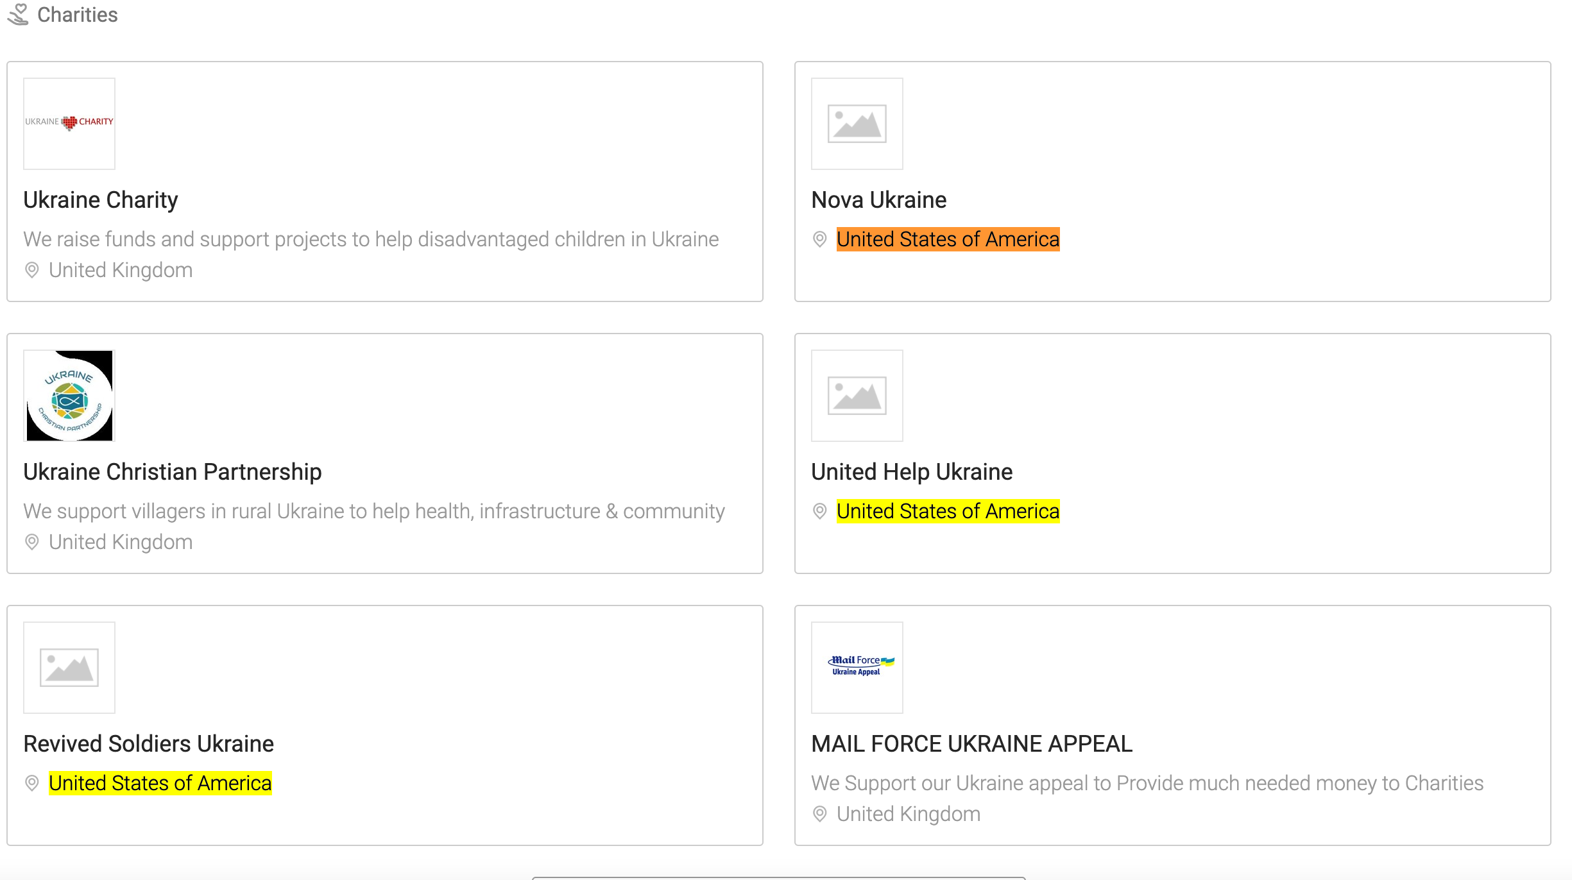Click location pin in United Help Ukraine card
Viewport: 1572px width, 880px height.
point(819,511)
